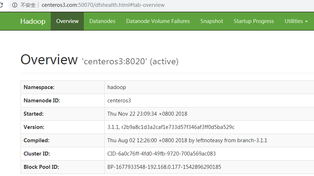Click the centeros3 namenode value
Viewport: 314px width, 176px height.
[119, 101]
